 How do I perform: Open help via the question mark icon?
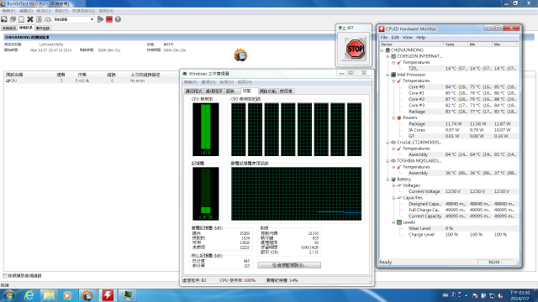118,19
